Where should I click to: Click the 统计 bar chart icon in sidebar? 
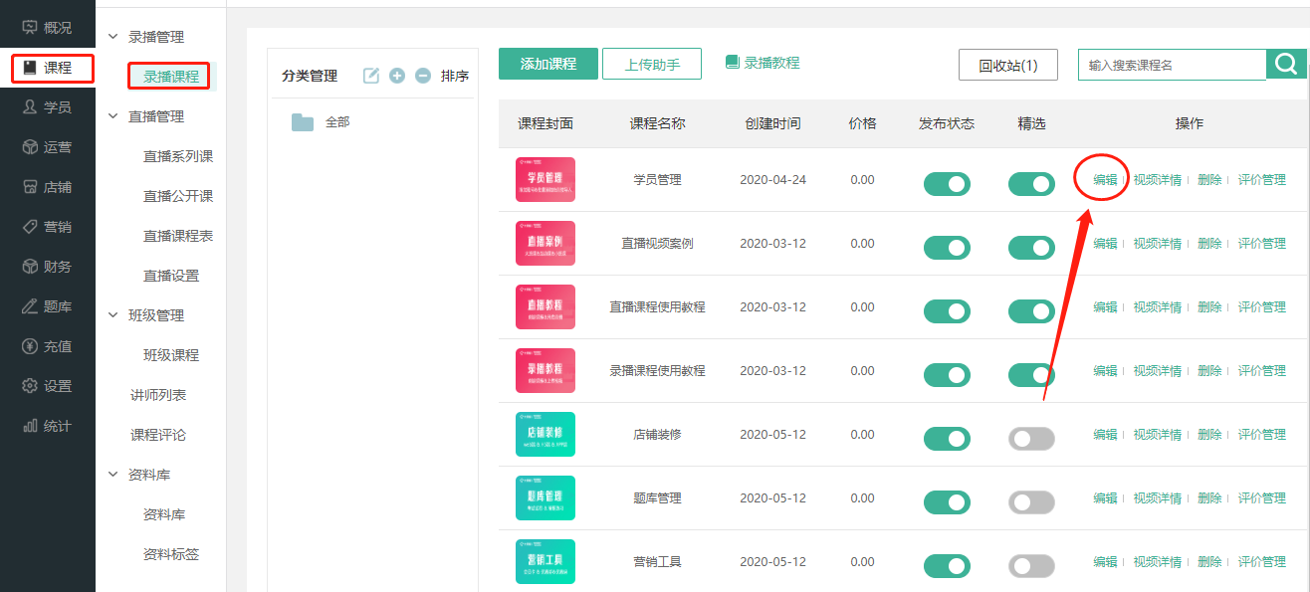pos(30,426)
